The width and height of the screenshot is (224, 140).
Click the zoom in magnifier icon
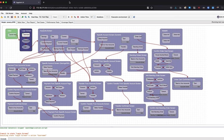(x=26, y=17)
